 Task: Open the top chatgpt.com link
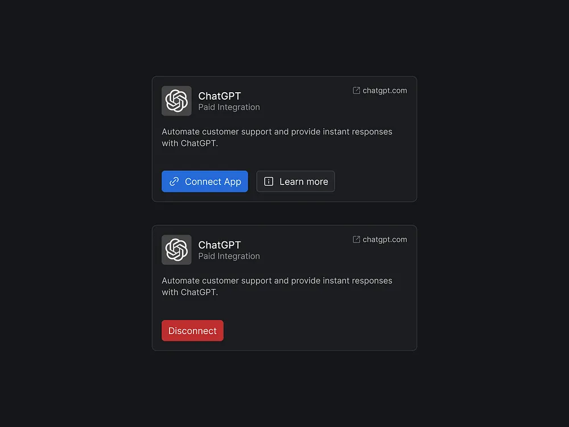click(x=384, y=90)
